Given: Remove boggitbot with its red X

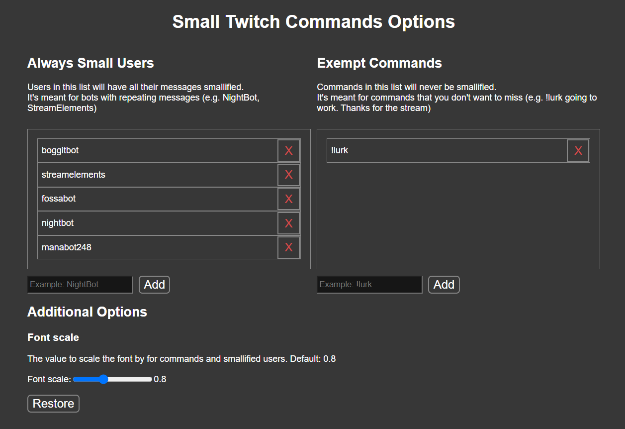Looking at the screenshot, I should tap(288, 150).
